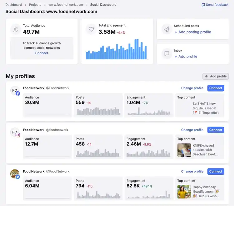Click the -9.6% Instagram engagement change
Image resolution: width=234 pixels, height=236 pixels.
click(147, 144)
